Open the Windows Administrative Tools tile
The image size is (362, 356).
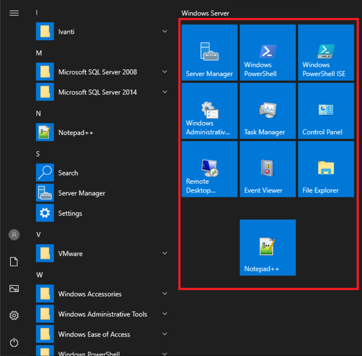[x=209, y=111]
